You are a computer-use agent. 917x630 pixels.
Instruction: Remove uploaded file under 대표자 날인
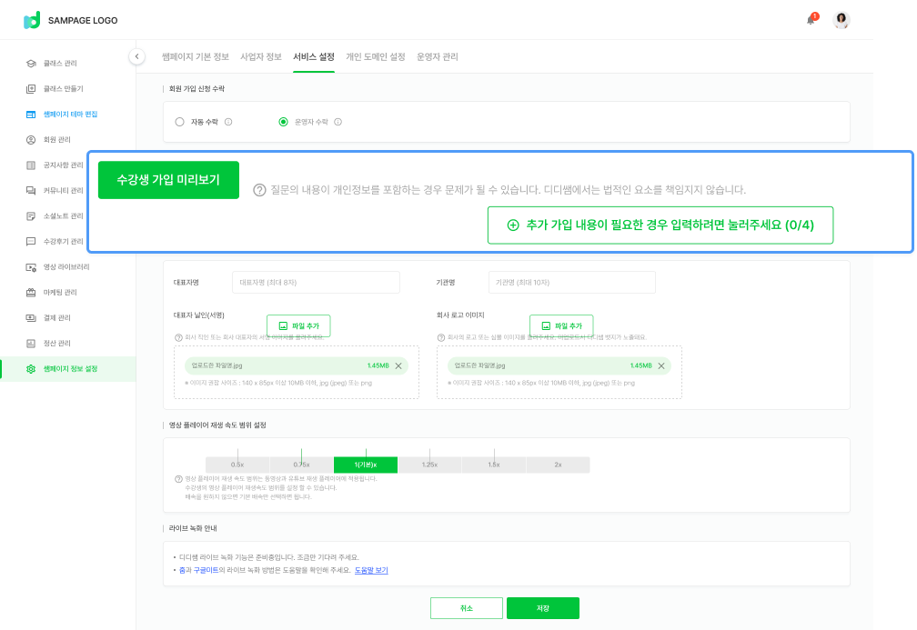[x=398, y=365]
